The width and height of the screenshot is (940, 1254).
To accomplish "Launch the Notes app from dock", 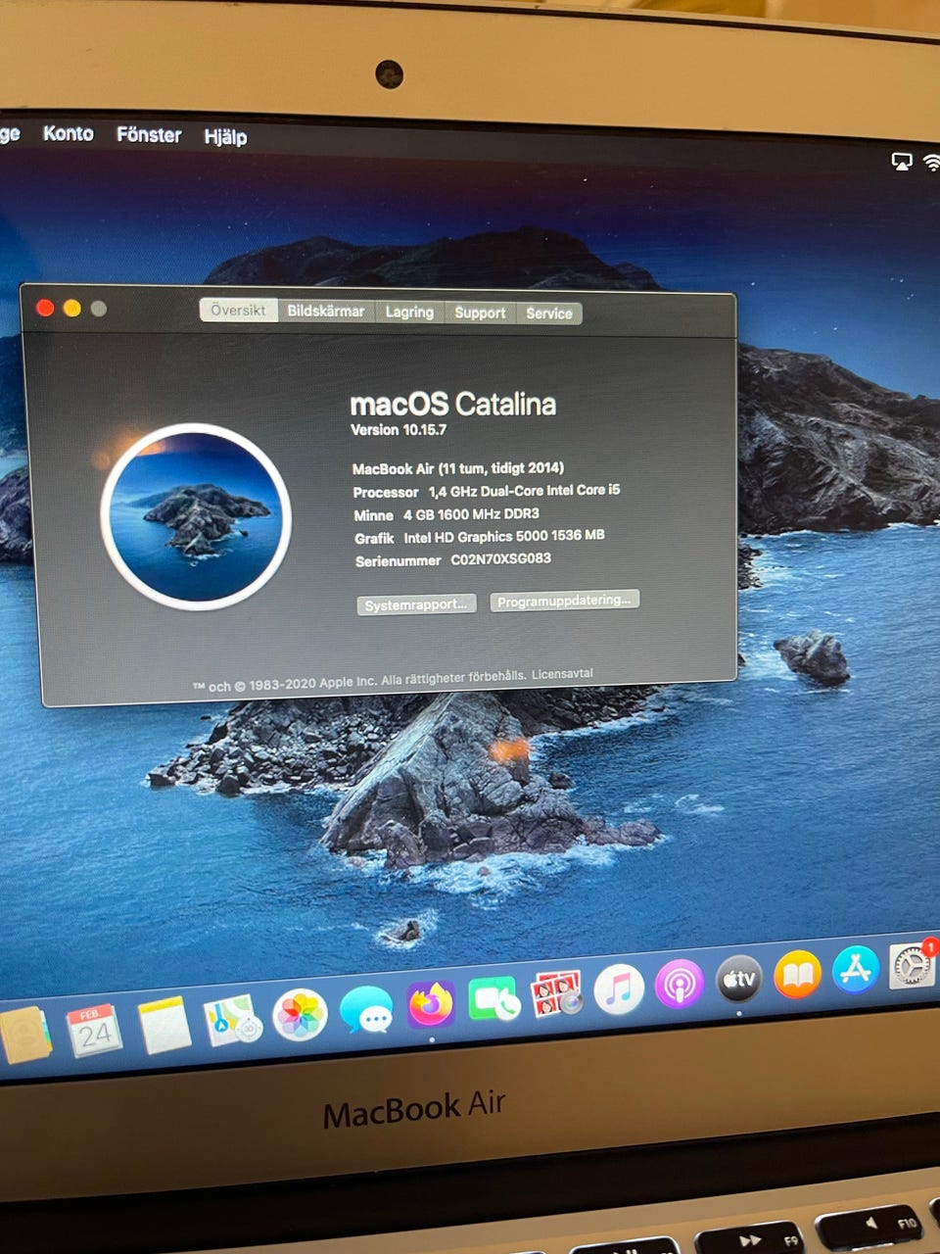I will [164, 1024].
